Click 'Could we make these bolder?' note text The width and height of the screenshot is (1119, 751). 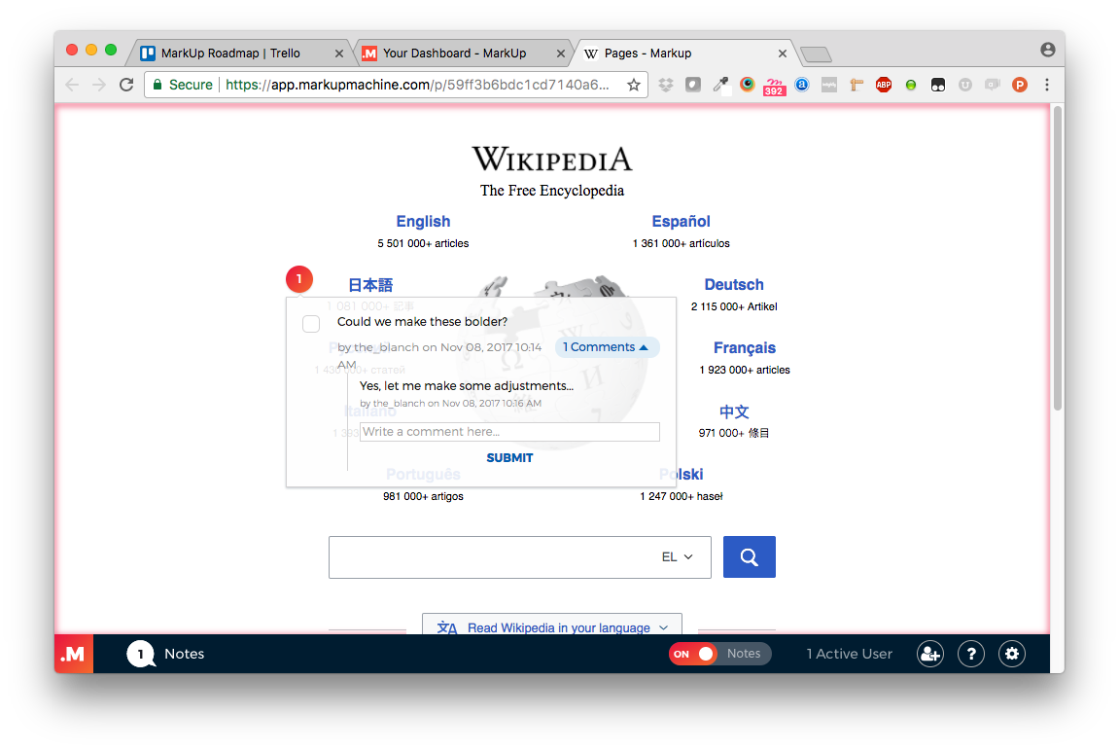point(423,322)
